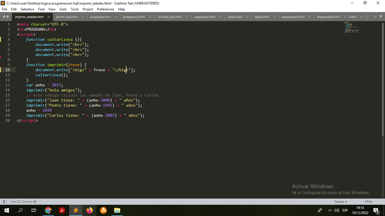Change syntax via HTML in status bar
This screenshot has height=216, width=385.
click(369, 202)
